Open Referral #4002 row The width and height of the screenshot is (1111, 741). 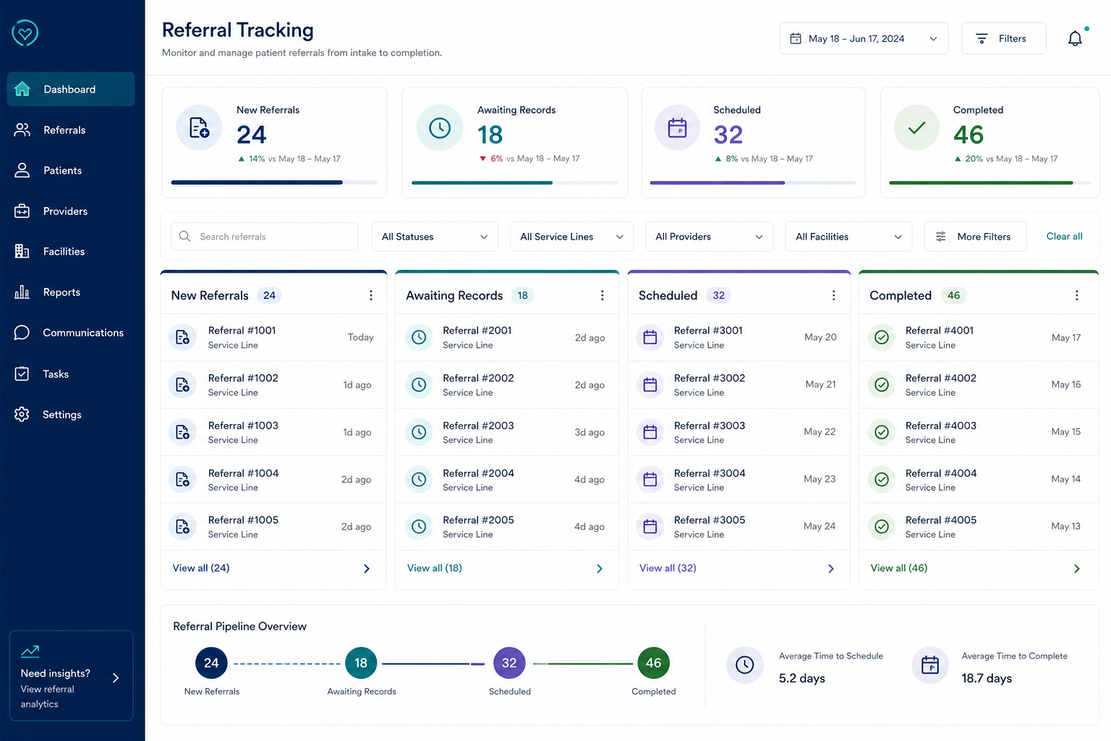(x=979, y=385)
